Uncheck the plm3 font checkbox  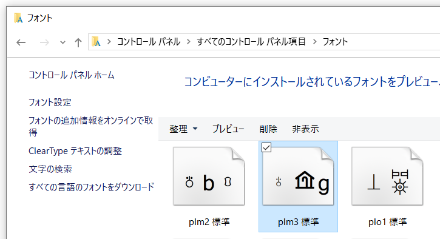[x=266, y=147]
